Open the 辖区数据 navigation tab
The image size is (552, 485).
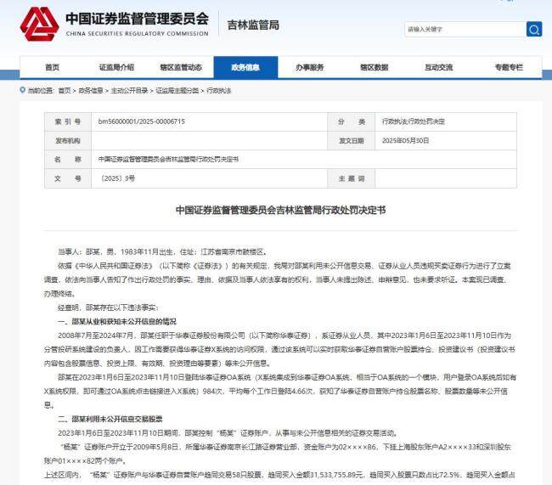pos(375,67)
